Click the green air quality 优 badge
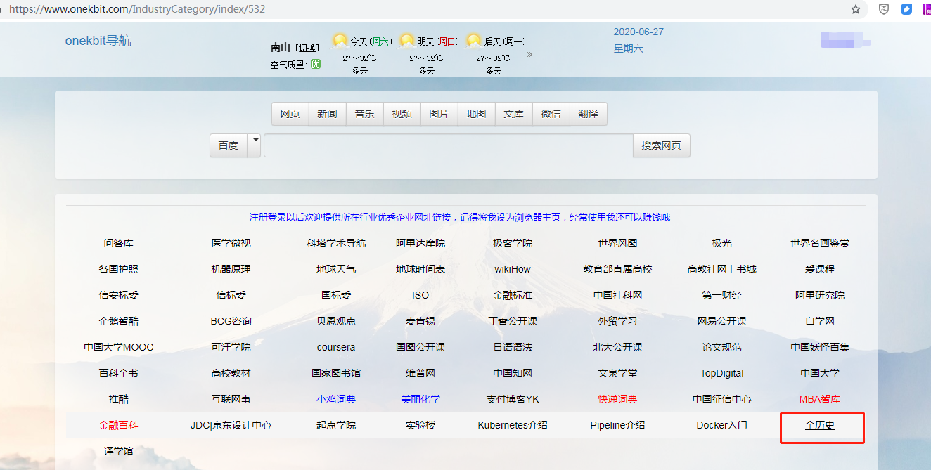This screenshot has height=470, width=931. (316, 65)
